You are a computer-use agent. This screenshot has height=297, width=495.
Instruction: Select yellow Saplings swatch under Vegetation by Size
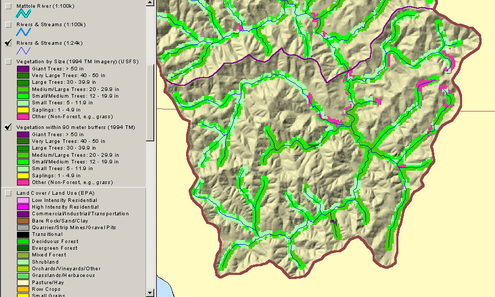(x=23, y=110)
